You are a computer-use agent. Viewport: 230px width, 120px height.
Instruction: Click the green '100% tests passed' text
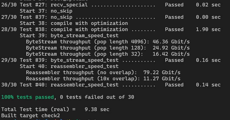pyautogui.click(x=28, y=97)
